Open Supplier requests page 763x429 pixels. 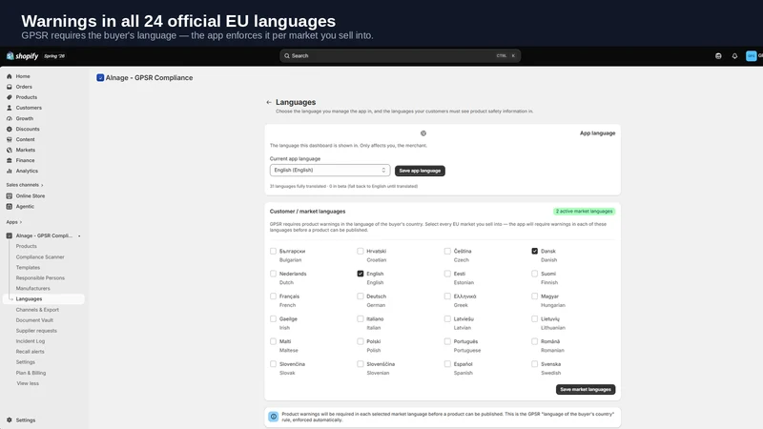[36, 331]
